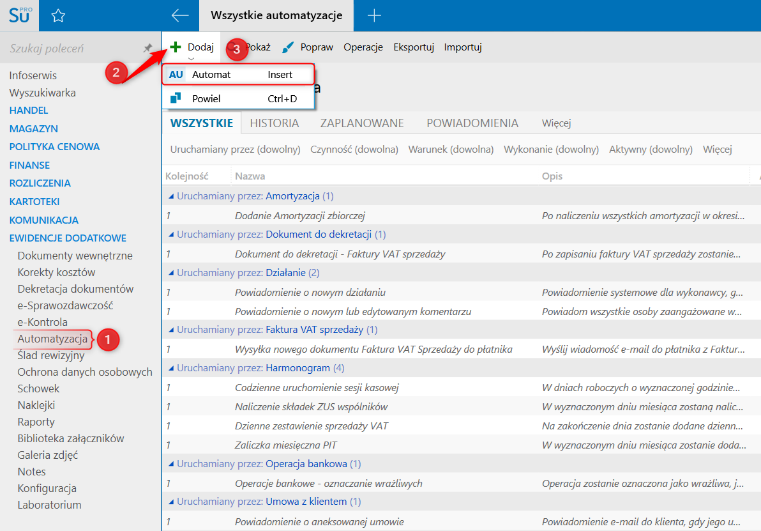Click the Popraw paintbrush icon
761x531 pixels.
click(x=288, y=47)
